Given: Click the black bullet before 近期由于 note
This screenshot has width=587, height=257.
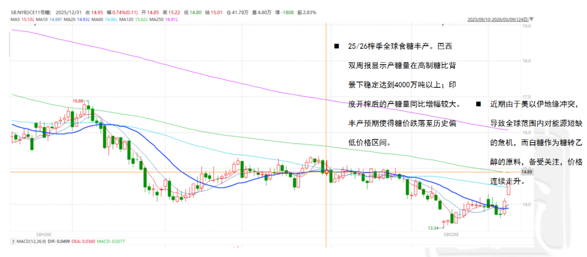Looking at the screenshot, I should coord(478,104).
